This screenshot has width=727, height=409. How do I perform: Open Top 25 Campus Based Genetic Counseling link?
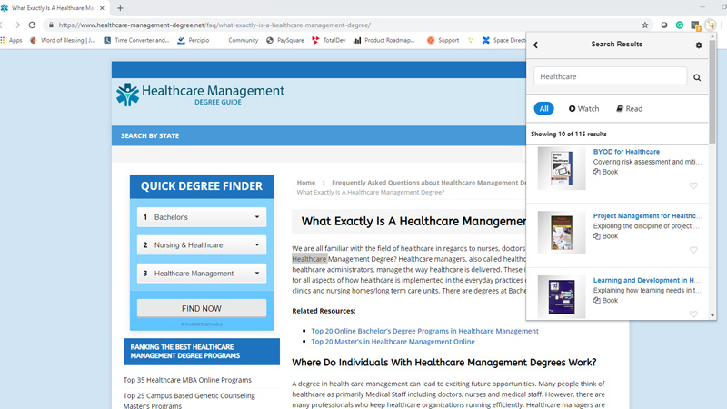point(189,401)
